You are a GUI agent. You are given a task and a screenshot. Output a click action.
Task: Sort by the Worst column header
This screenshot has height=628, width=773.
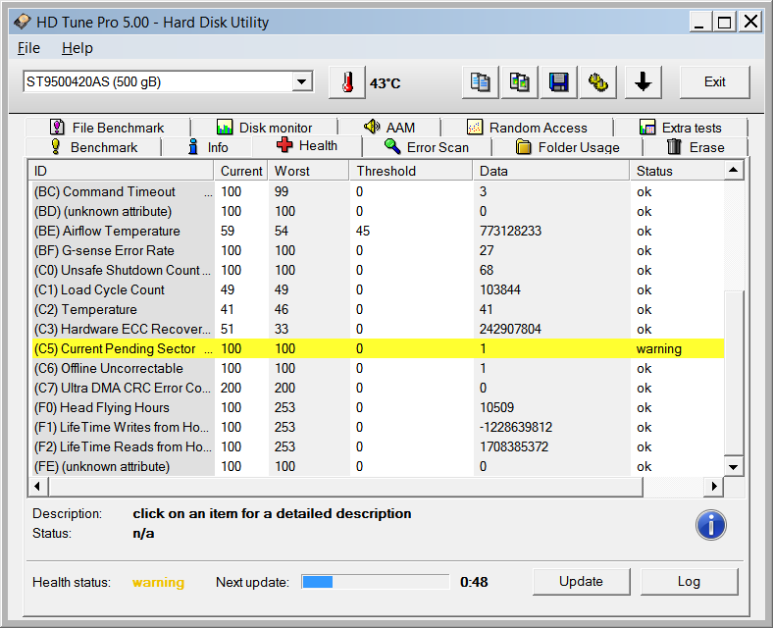point(309,171)
